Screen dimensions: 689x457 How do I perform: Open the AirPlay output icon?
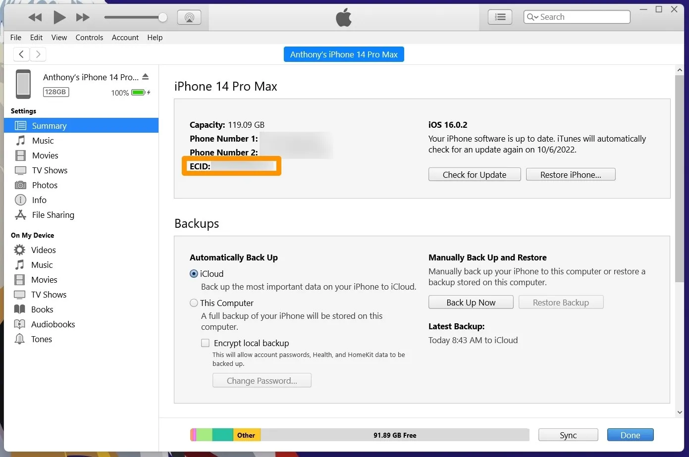click(x=189, y=17)
